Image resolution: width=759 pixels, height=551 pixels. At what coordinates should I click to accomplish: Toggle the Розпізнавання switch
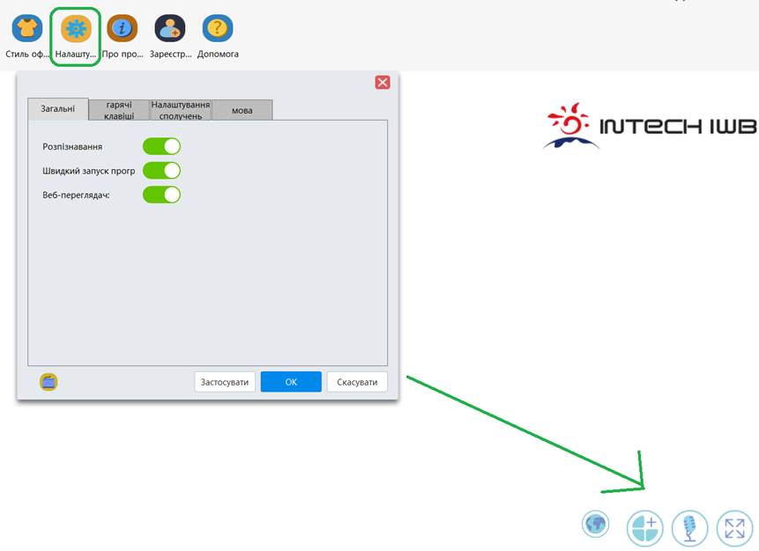pyautogui.click(x=161, y=146)
